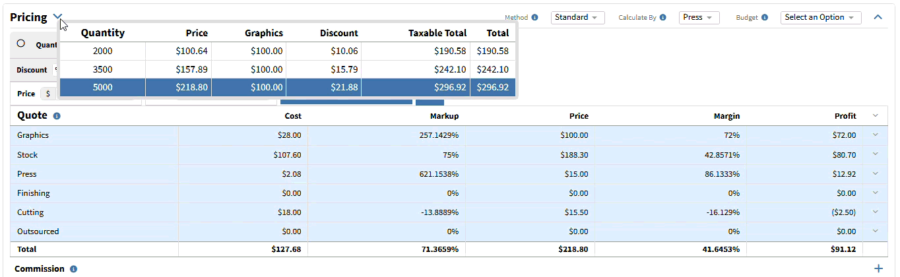Screen dimensions: 900x277
Task: Click the Method info icon
Action: (534, 18)
